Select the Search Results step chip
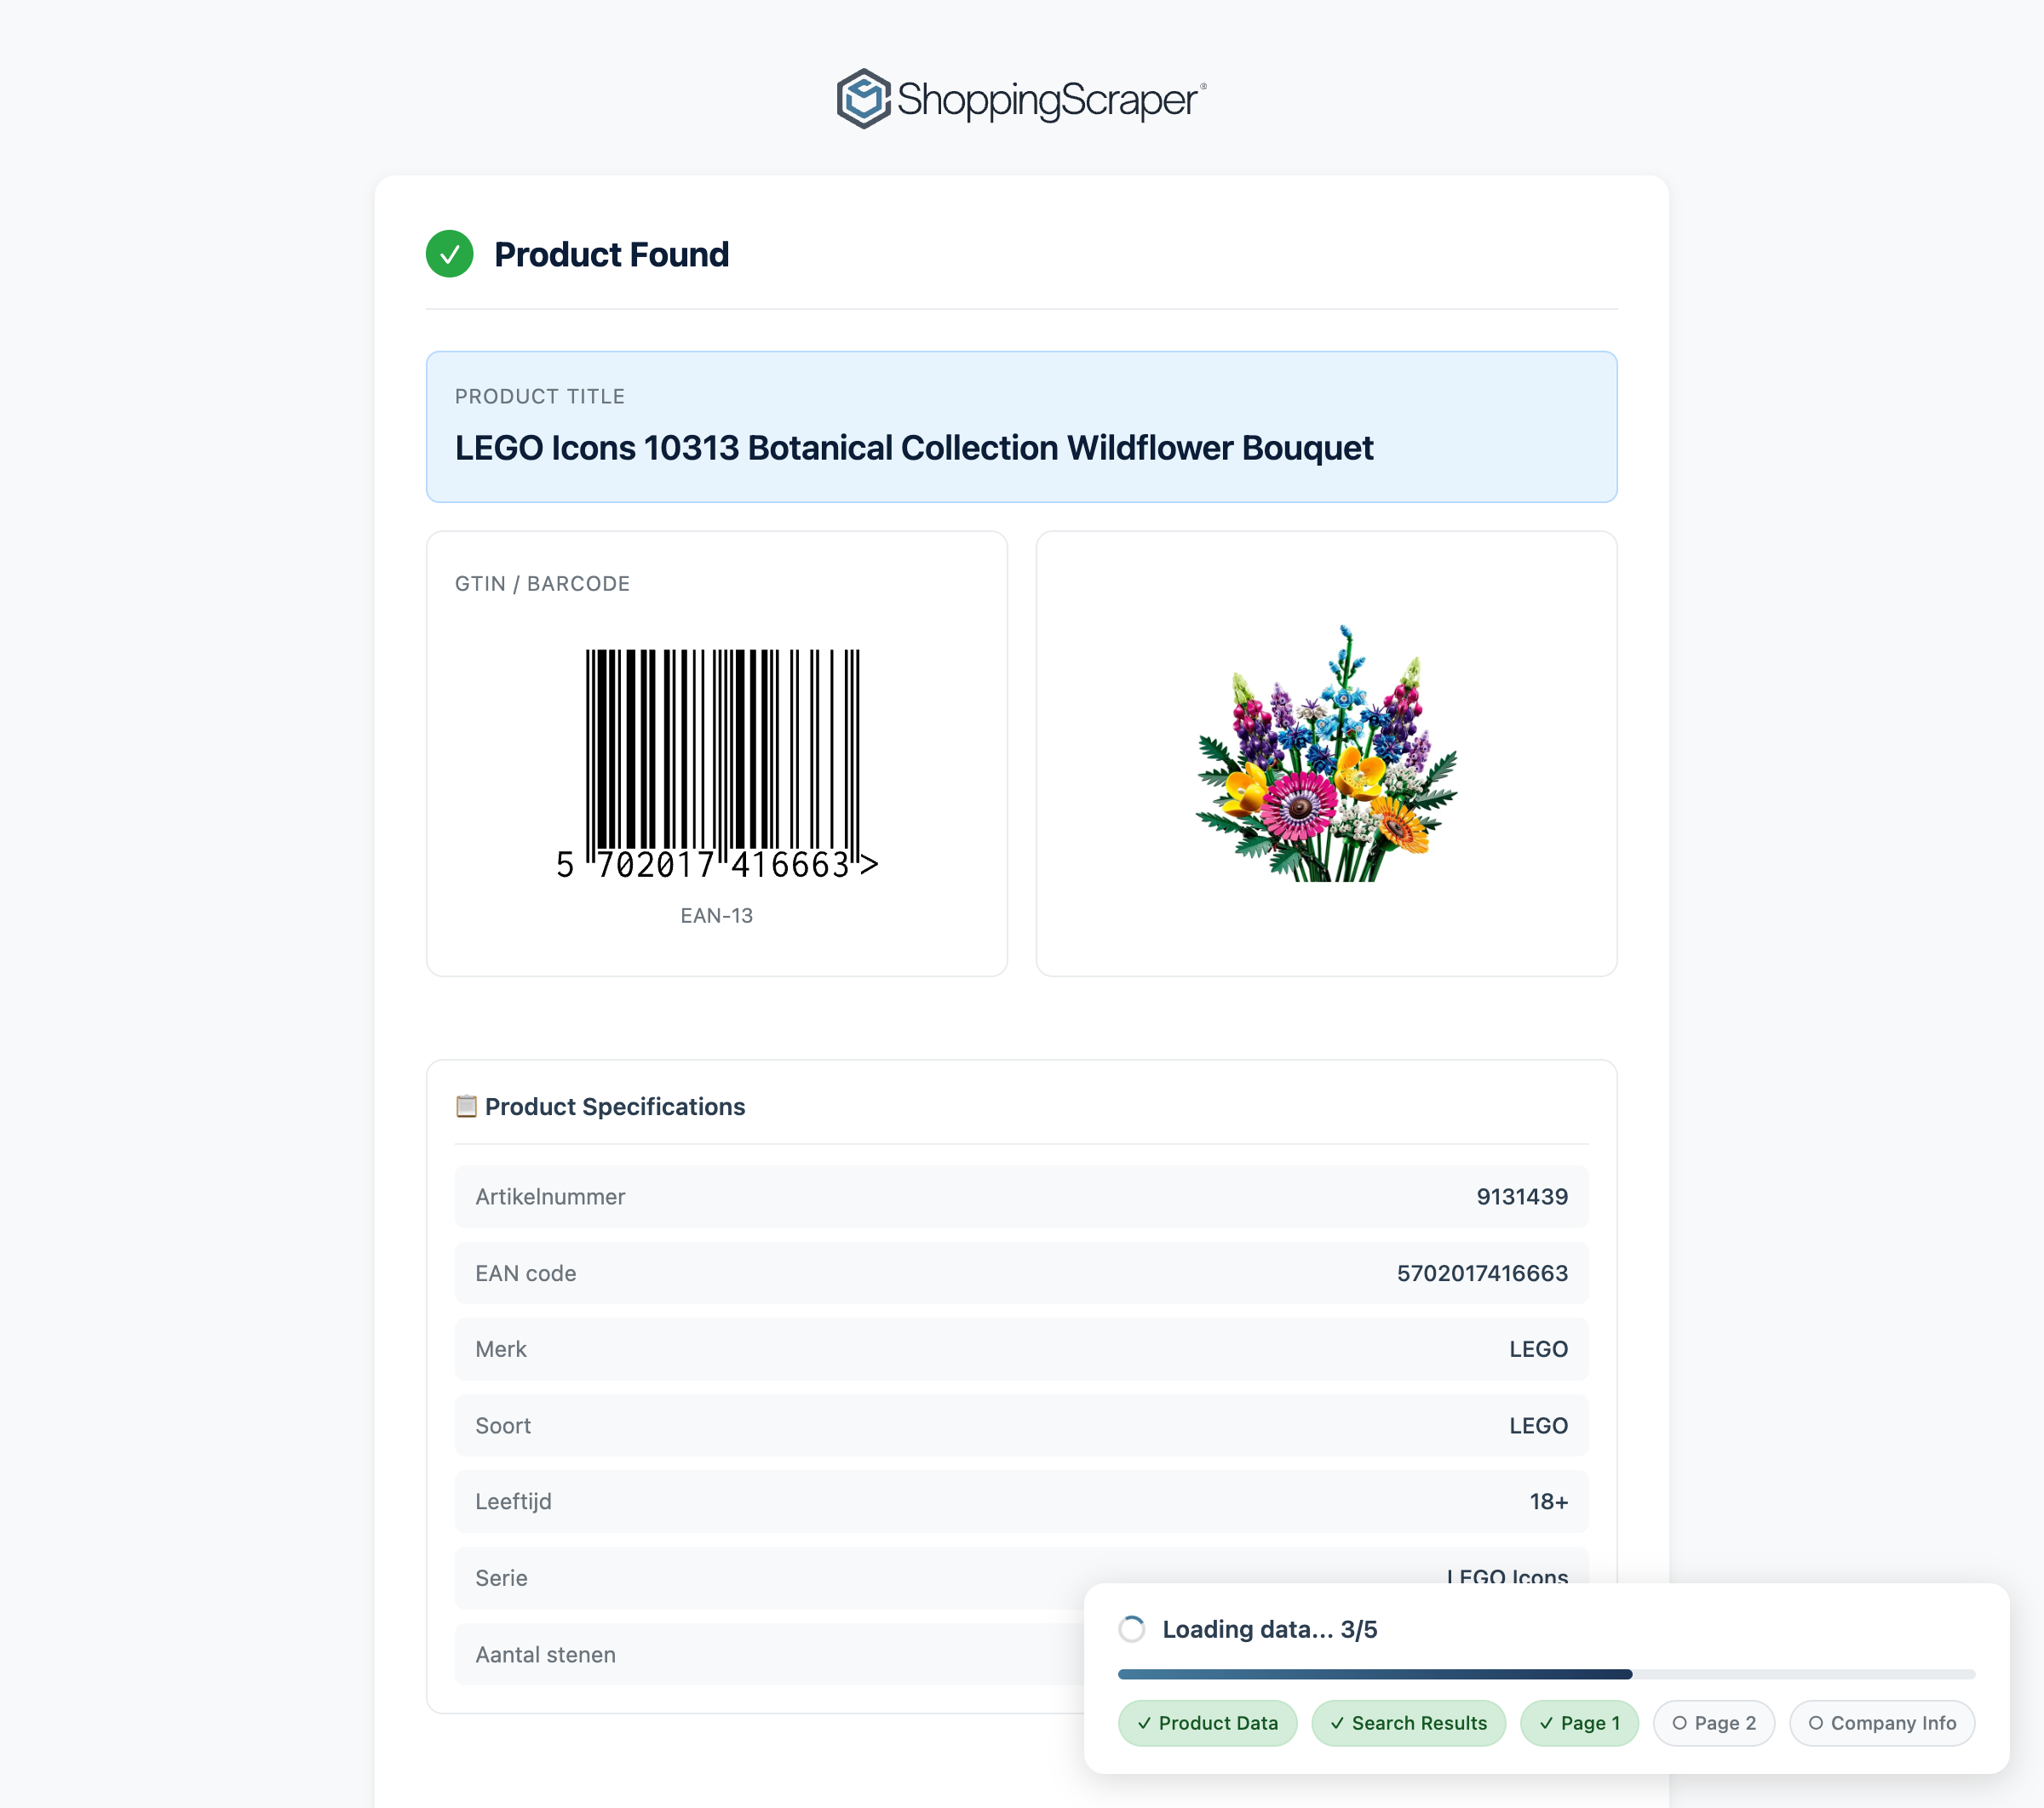Screen dimensions: 2044x1808 [x=1408, y=1723]
